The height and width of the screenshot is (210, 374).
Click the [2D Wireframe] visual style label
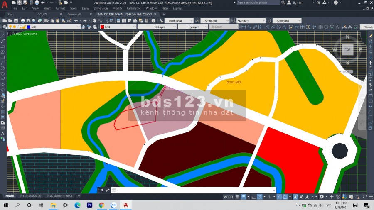[28, 34]
